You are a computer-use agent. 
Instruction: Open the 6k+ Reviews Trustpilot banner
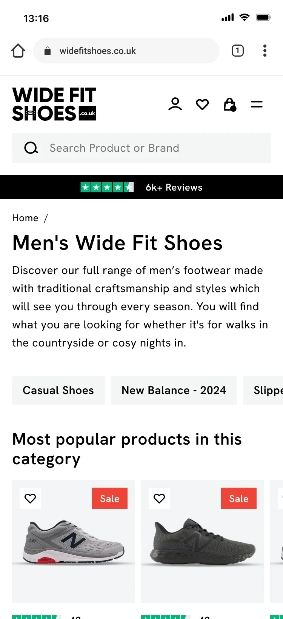pyautogui.click(x=141, y=187)
